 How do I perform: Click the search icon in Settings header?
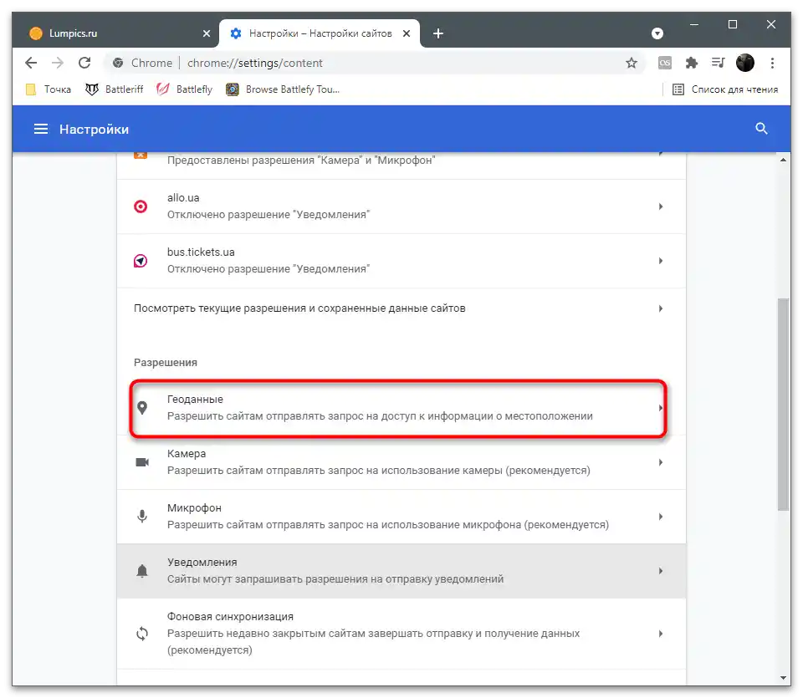761,129
